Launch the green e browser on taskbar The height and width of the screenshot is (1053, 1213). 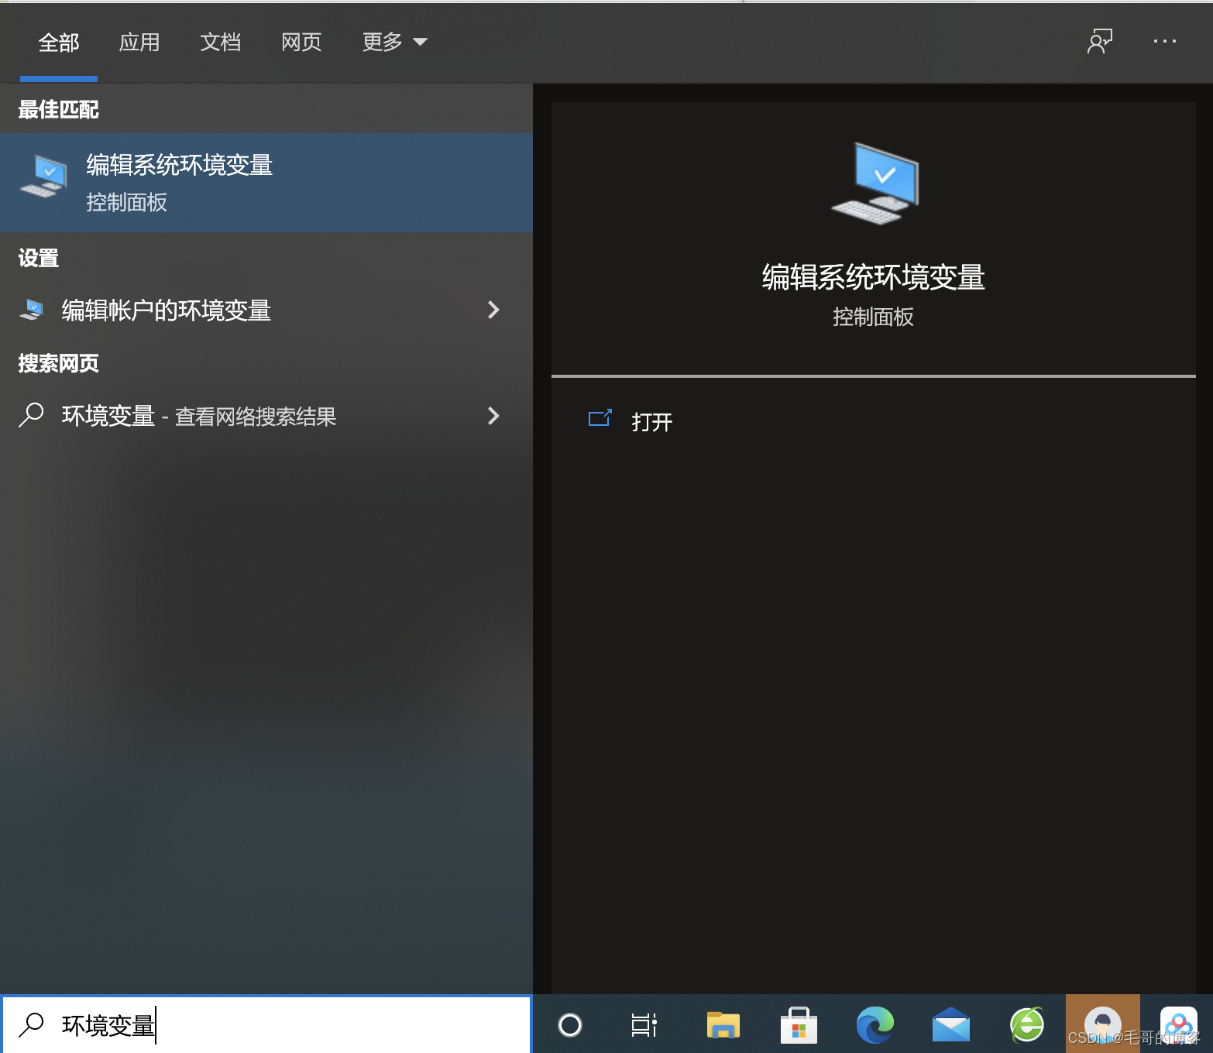pos(1027,1025)
